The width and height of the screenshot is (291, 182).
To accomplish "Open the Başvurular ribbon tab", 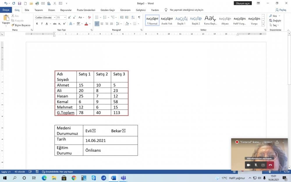I will [66, 10].
